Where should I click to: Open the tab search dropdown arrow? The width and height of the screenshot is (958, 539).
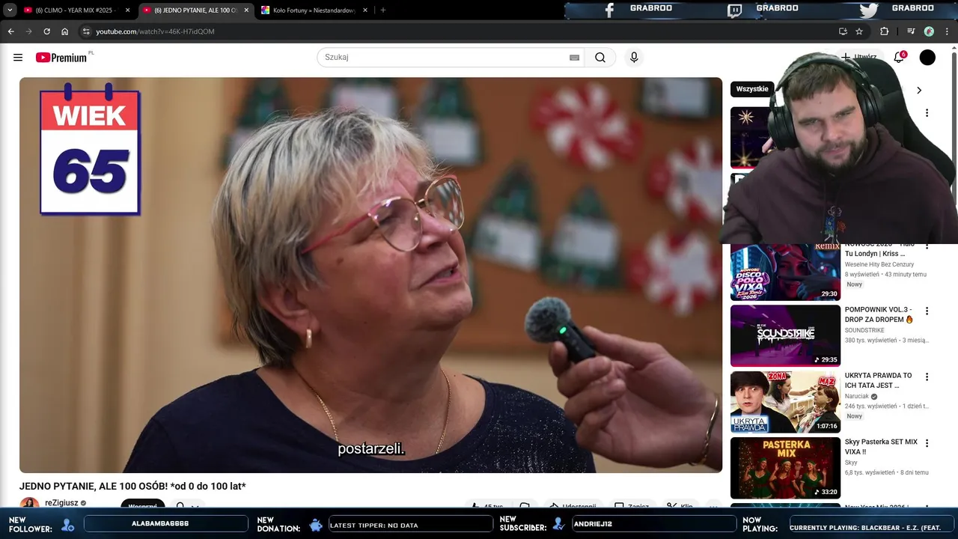click(x=10, y=10)
